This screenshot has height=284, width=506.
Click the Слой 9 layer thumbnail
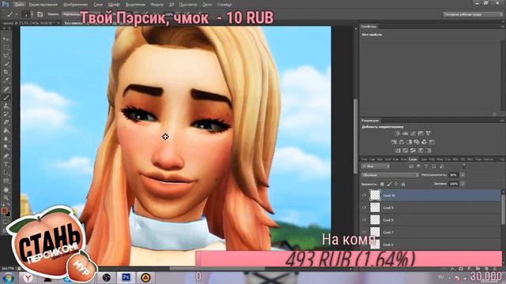[375, 207]
